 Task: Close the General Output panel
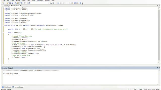coord(159,68)
